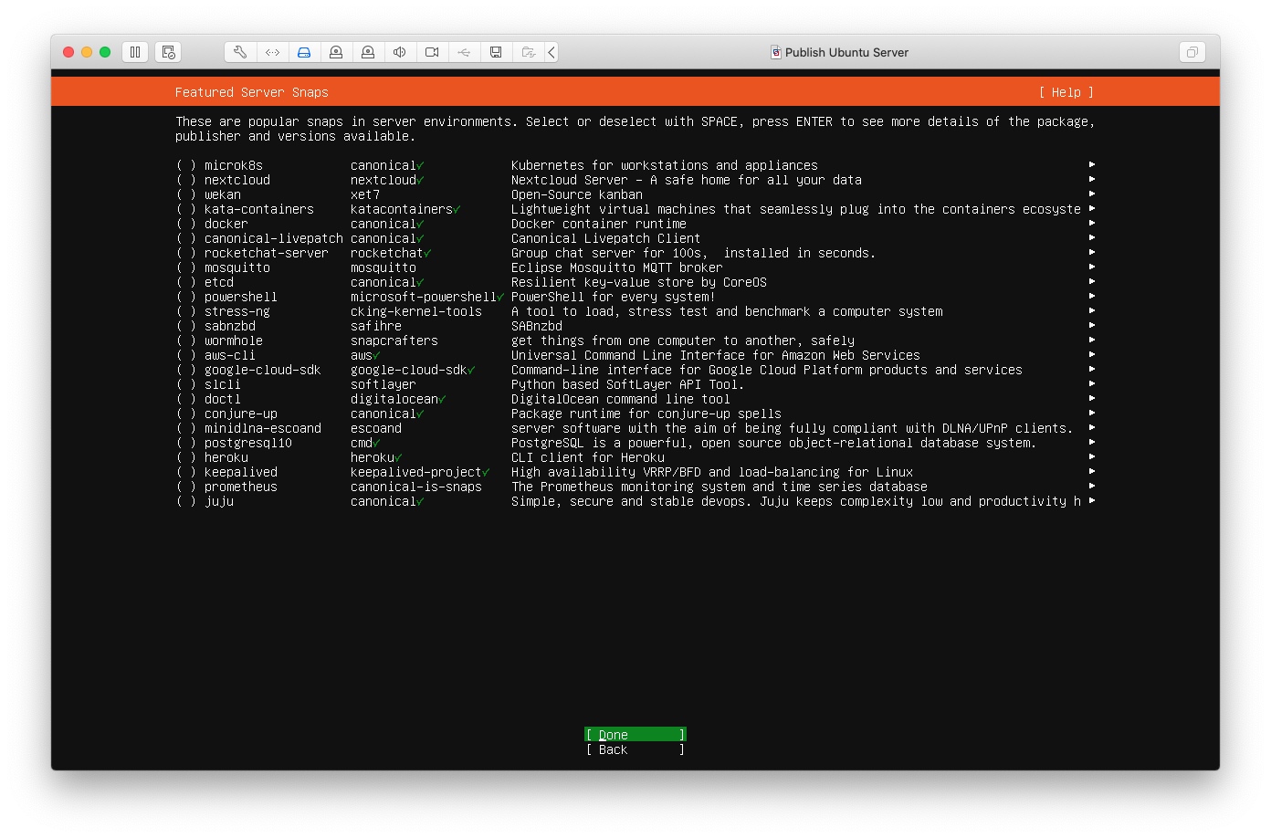The height and width of the screenshot is (838, 1271).
Task: Expand details arrow for google-cloud-sdk row
Action: 1092,369
